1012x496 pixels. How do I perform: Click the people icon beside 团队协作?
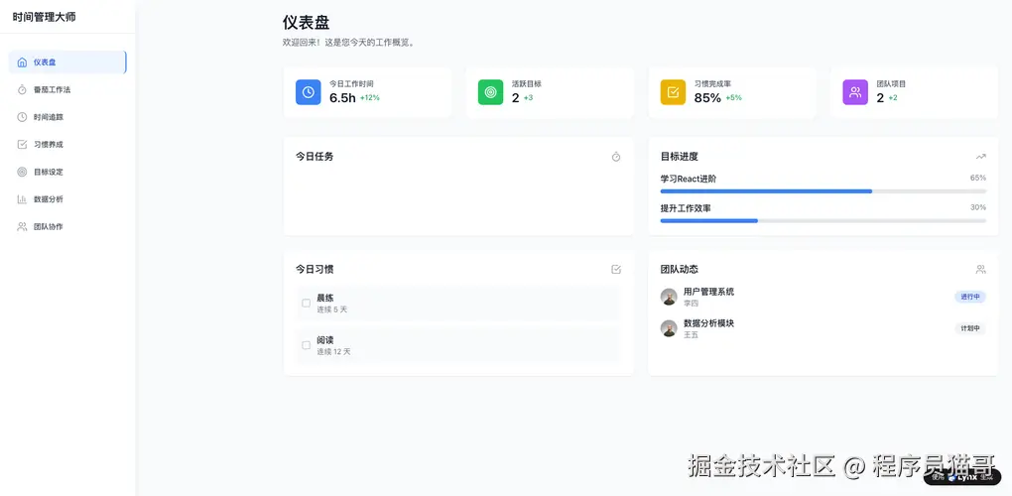22,227
